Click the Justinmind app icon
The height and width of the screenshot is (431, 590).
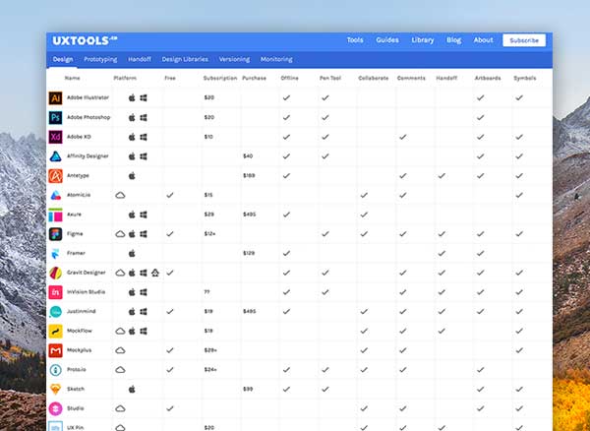click(x=55, y=311)
